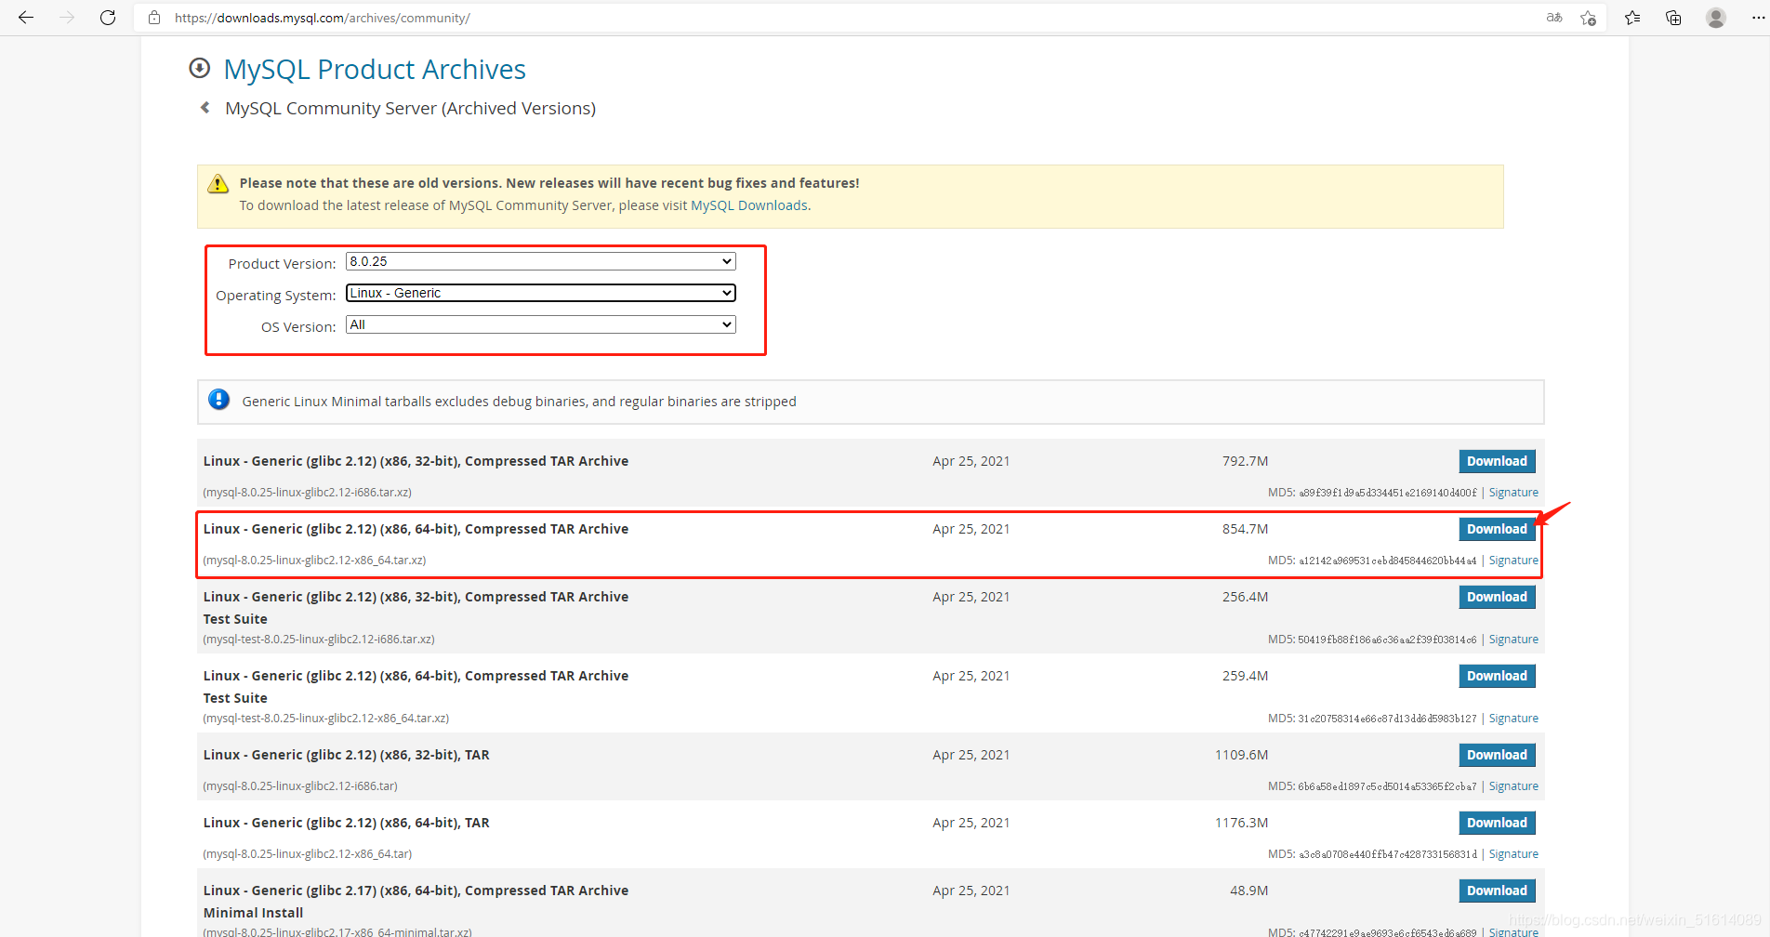
Task: Click the browser forward arrow
Action: [67, 18]
